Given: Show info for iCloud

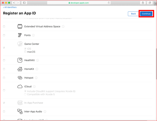Looking at the screenshot, I should (34, 87).
